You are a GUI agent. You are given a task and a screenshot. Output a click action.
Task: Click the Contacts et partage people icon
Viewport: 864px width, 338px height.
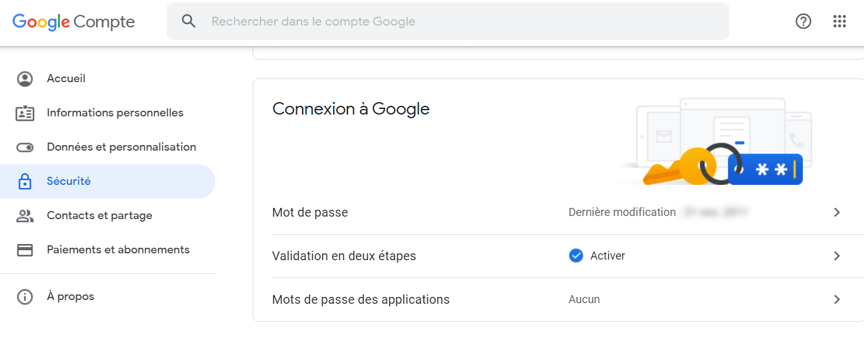click(25, 216)
